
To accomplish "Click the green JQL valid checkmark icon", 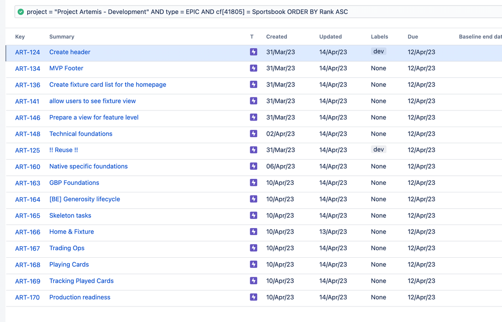I will [x=21, y=12].
